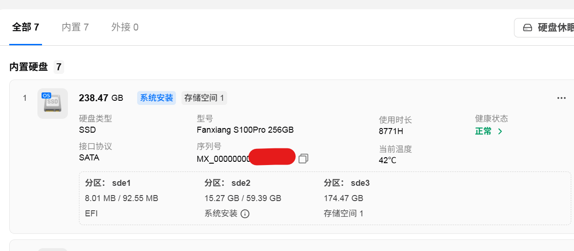Switch to the 内置 7 tab
Image resolution: width=574 pixels, height=251 pixels.
[x=75, y=27]
